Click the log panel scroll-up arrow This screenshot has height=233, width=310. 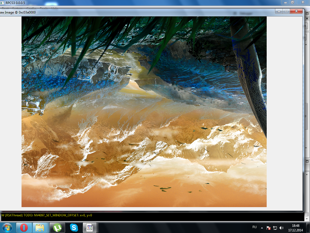[307, 174]
